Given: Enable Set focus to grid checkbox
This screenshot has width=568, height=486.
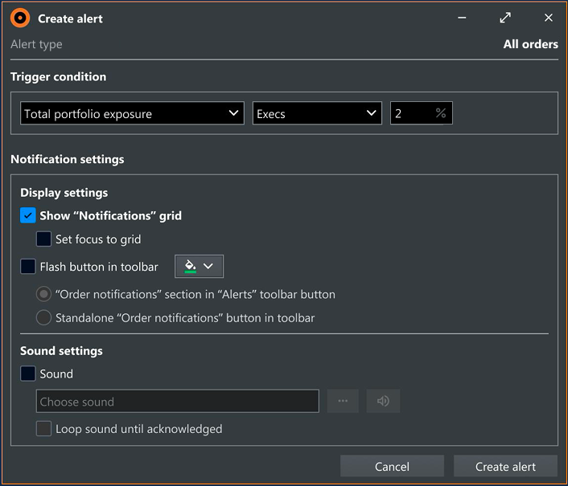Looking at the screenshot, I should pyautogui.click(x=43, y=239).
